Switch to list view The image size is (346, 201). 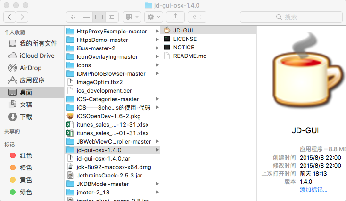[86, 17]
